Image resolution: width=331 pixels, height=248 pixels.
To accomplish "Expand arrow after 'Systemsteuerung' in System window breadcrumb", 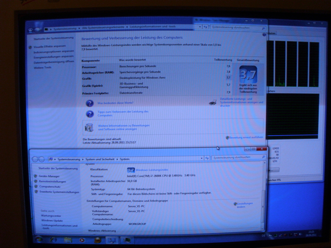I will click(x=83, y=160).
